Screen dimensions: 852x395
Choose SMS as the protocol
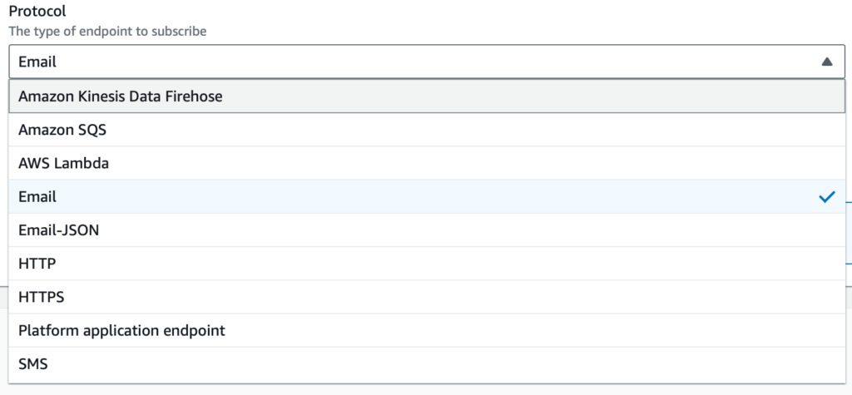34,363
